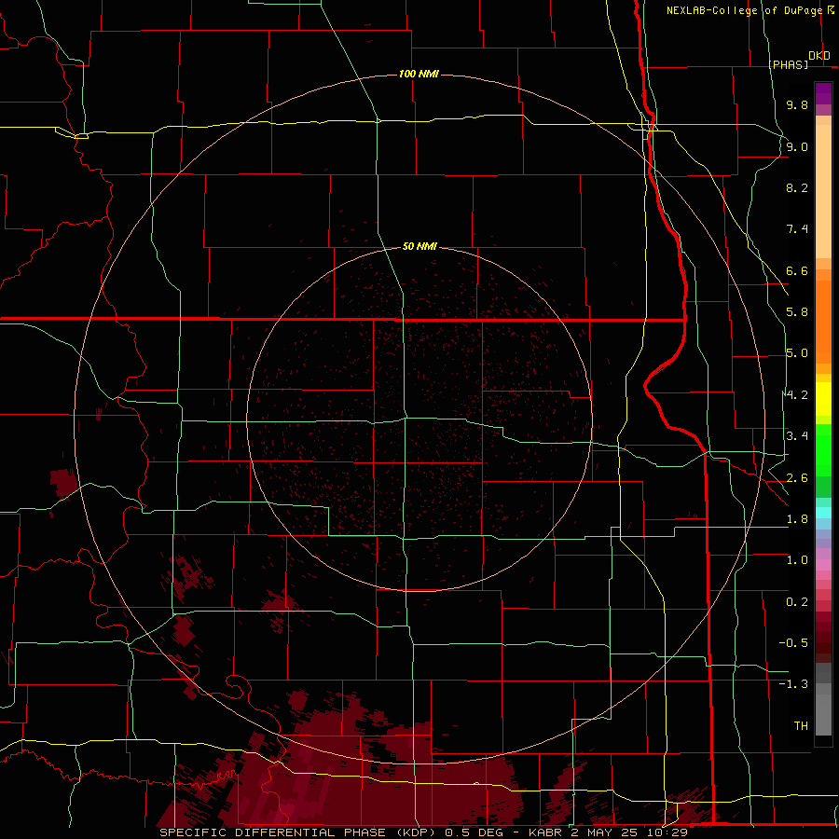Click the purple top segment of color bar
The image size is (839, 839).
(823, 93)
